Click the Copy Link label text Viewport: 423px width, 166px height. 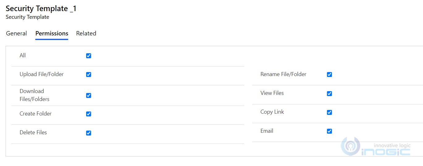pyautogui.click(x=272, y=112)
